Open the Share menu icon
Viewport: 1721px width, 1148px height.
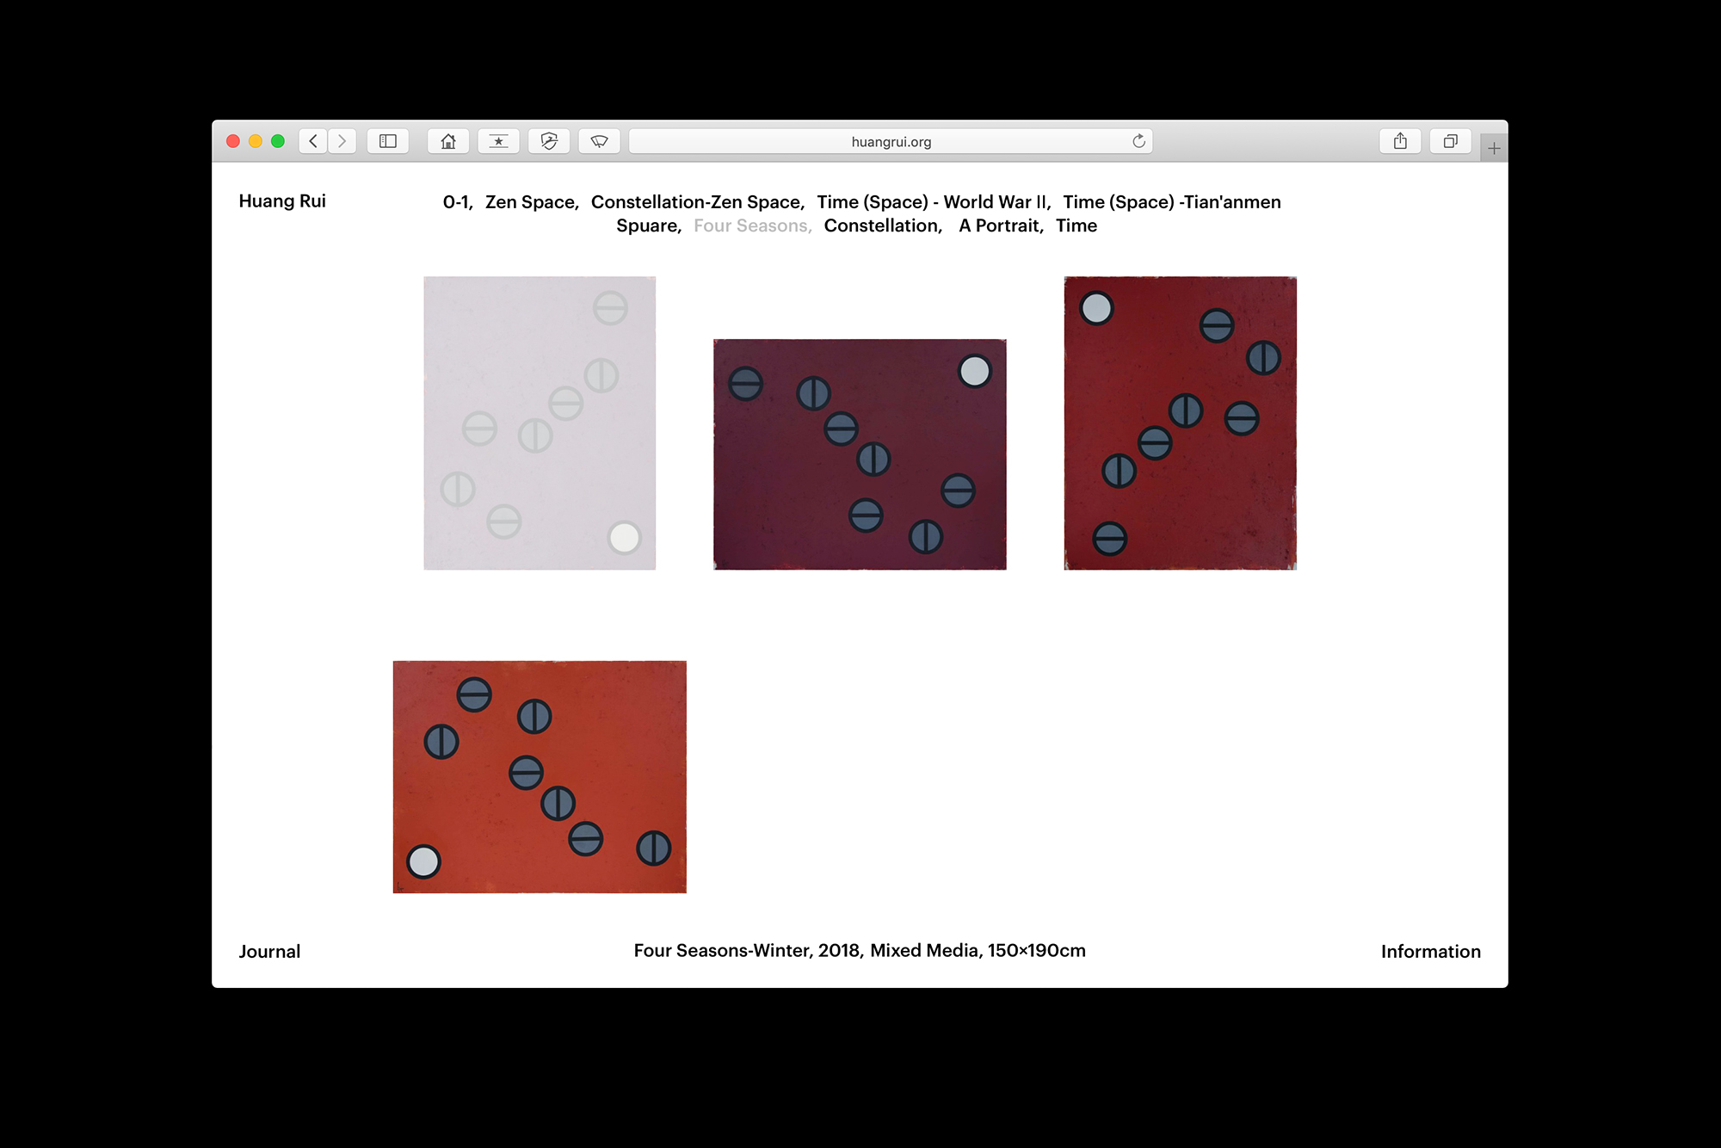coord(1400,141)
